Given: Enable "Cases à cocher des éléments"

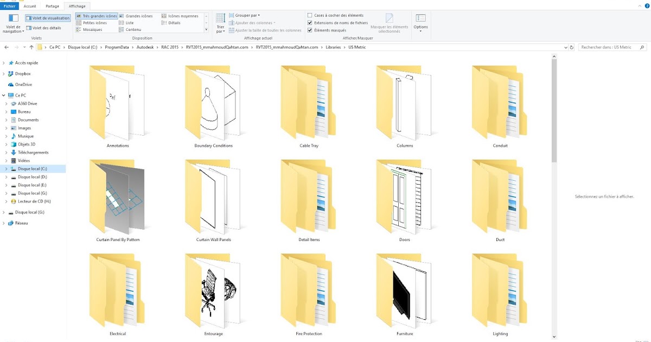Looking at the screenshot, I should pos(310,16).
